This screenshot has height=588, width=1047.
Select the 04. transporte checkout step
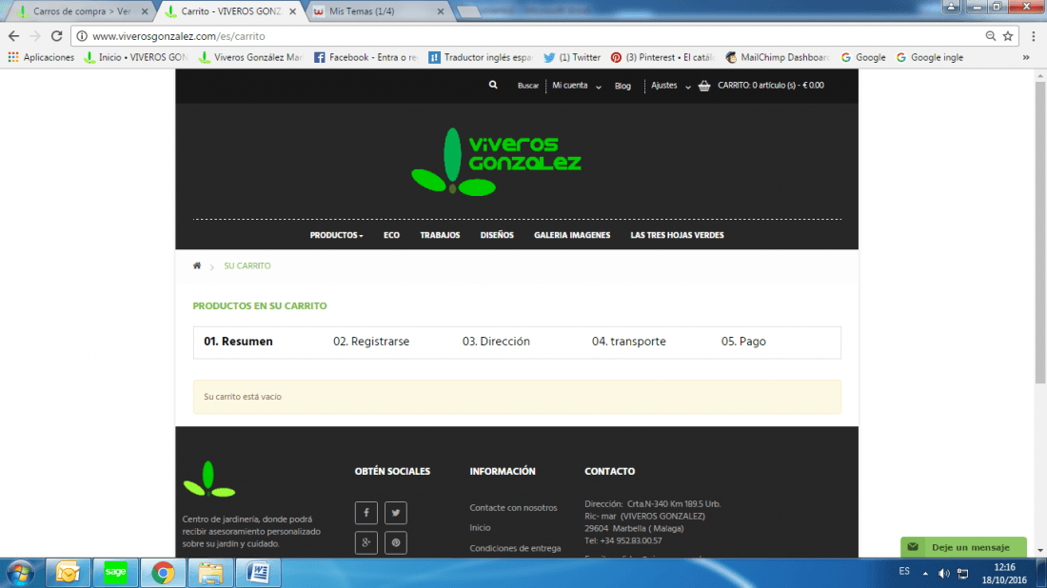(628, 341)
